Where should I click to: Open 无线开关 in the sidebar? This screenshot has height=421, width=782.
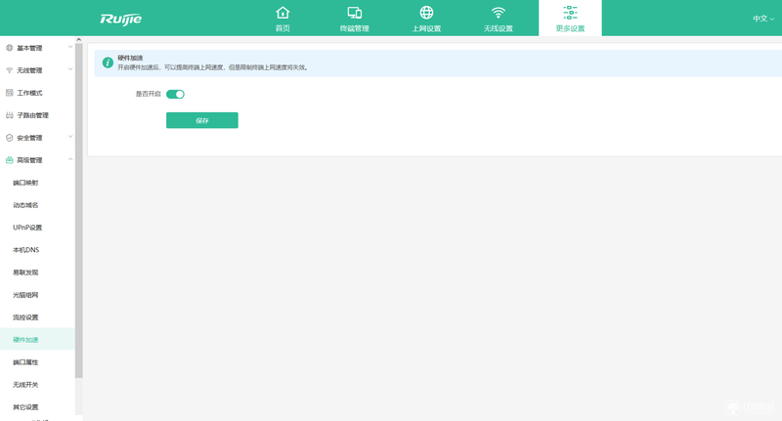25,385
